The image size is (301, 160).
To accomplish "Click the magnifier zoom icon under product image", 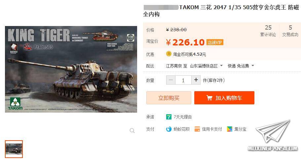I will (x=132, y=130).
